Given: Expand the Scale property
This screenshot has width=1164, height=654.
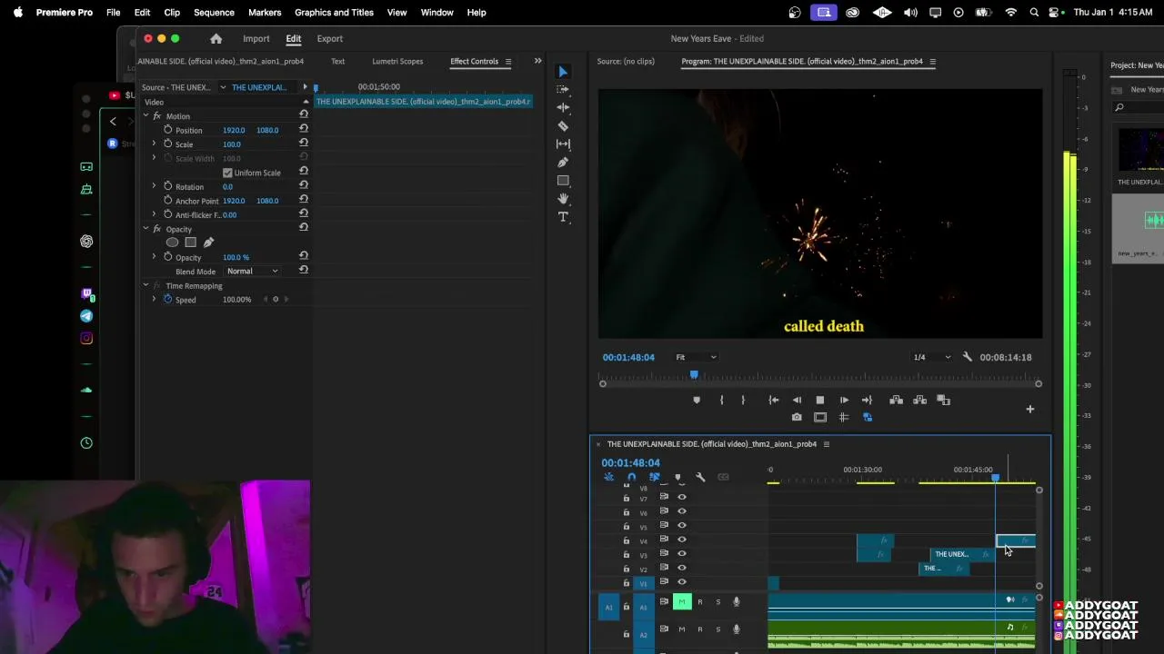Looking at the screenshot, I should pos(154,144).
